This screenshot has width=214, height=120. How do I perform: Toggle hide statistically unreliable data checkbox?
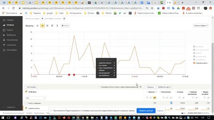100,87
